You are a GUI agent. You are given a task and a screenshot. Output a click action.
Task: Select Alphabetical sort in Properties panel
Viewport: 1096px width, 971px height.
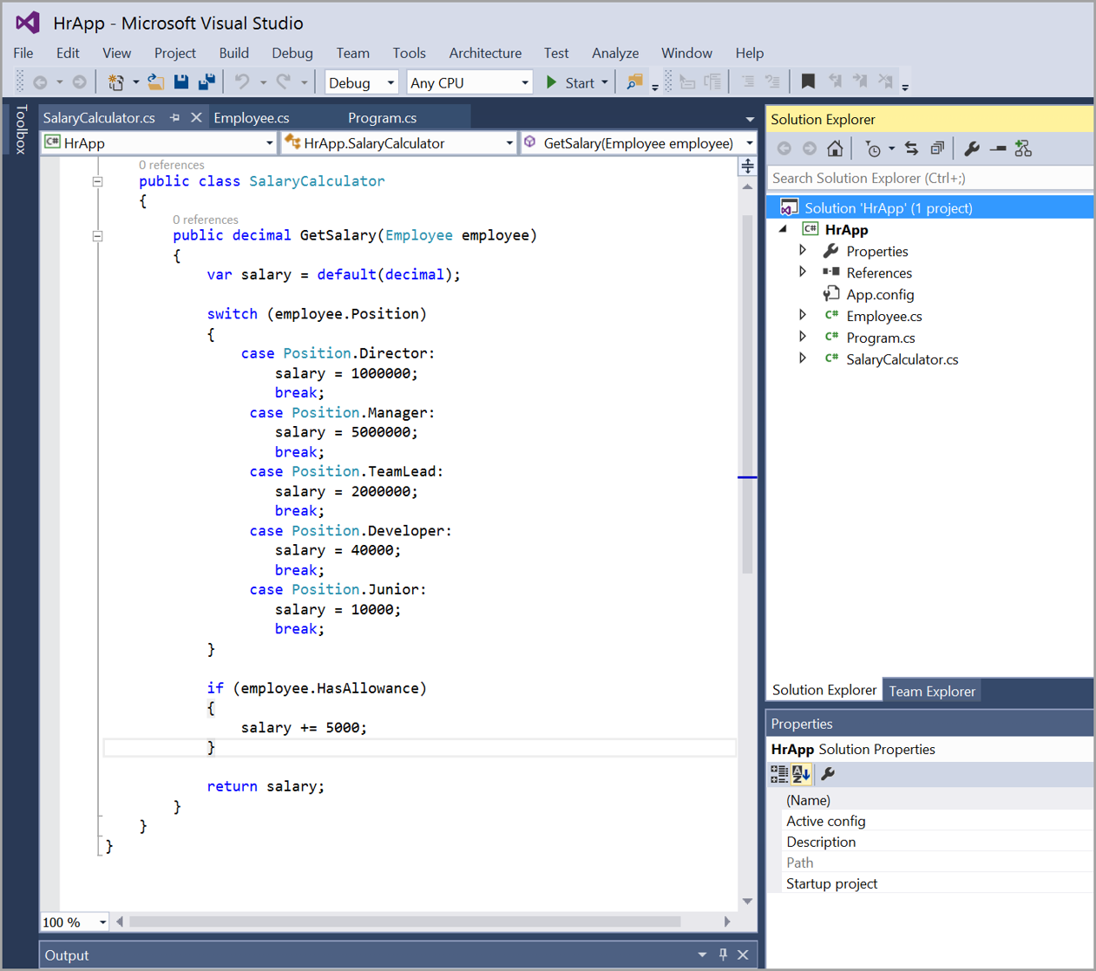801,774
